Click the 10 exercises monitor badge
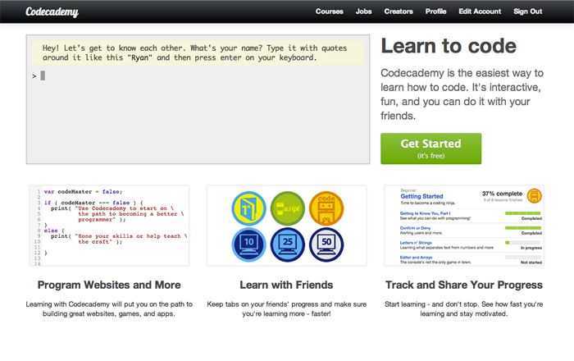Viewport: 574px width, 361px height. [x=249, y=244]
